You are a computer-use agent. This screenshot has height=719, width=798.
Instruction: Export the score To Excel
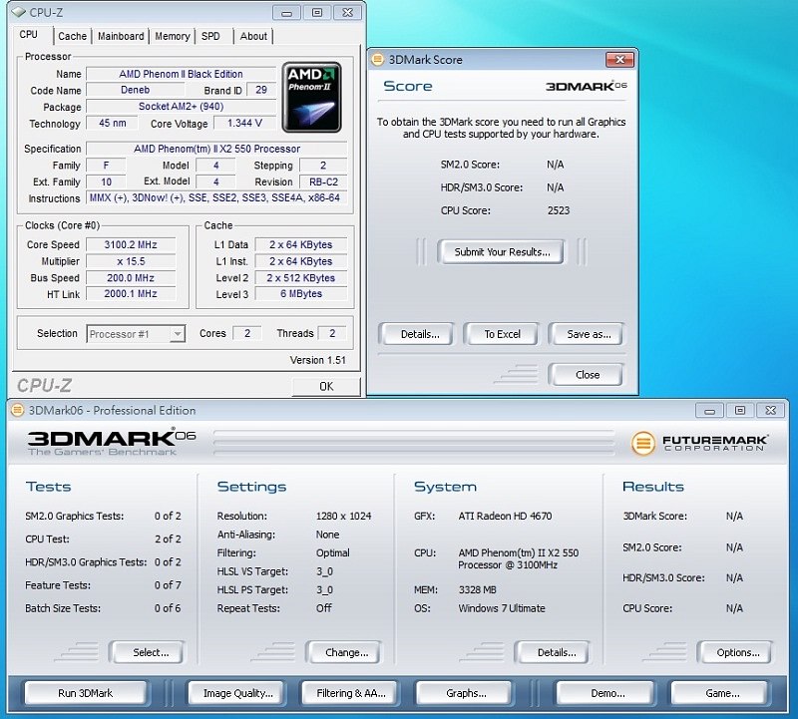tap(502, 334)
